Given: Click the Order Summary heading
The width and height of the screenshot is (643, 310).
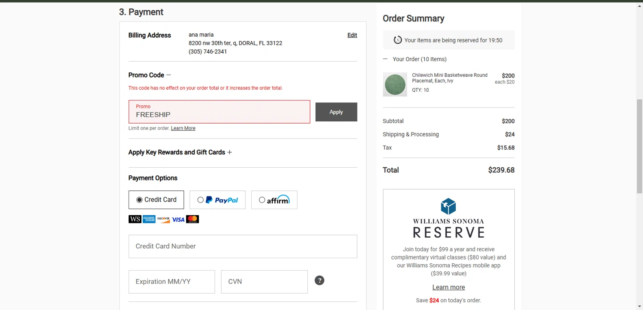Looking at the screenshot, I should 413,18.
